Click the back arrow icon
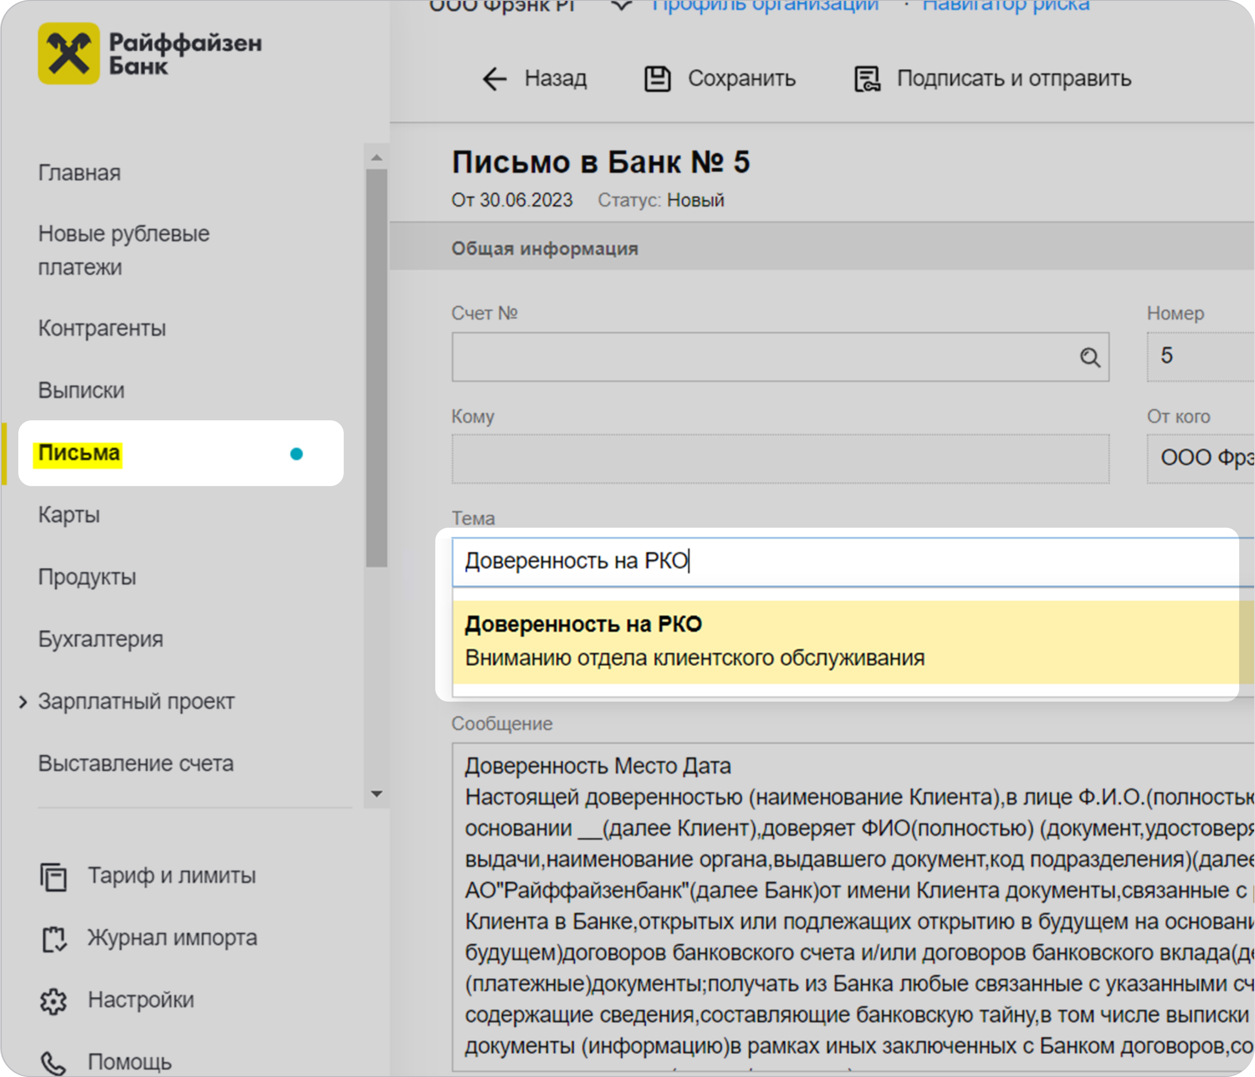1255x1077 pixels. click(494, 79)
